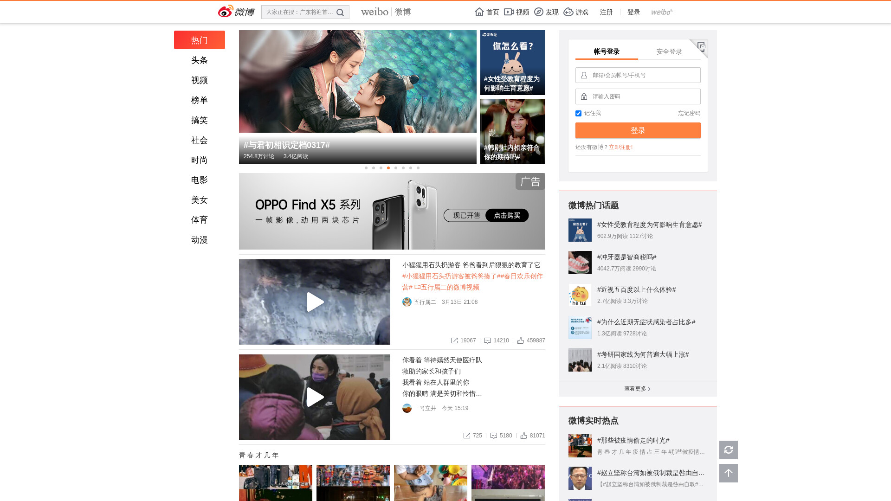Click the refresh feed button icon
Image resolution: width=891 pixels, height=501 pixels.
pyautogui.click(x=729, y=450)
